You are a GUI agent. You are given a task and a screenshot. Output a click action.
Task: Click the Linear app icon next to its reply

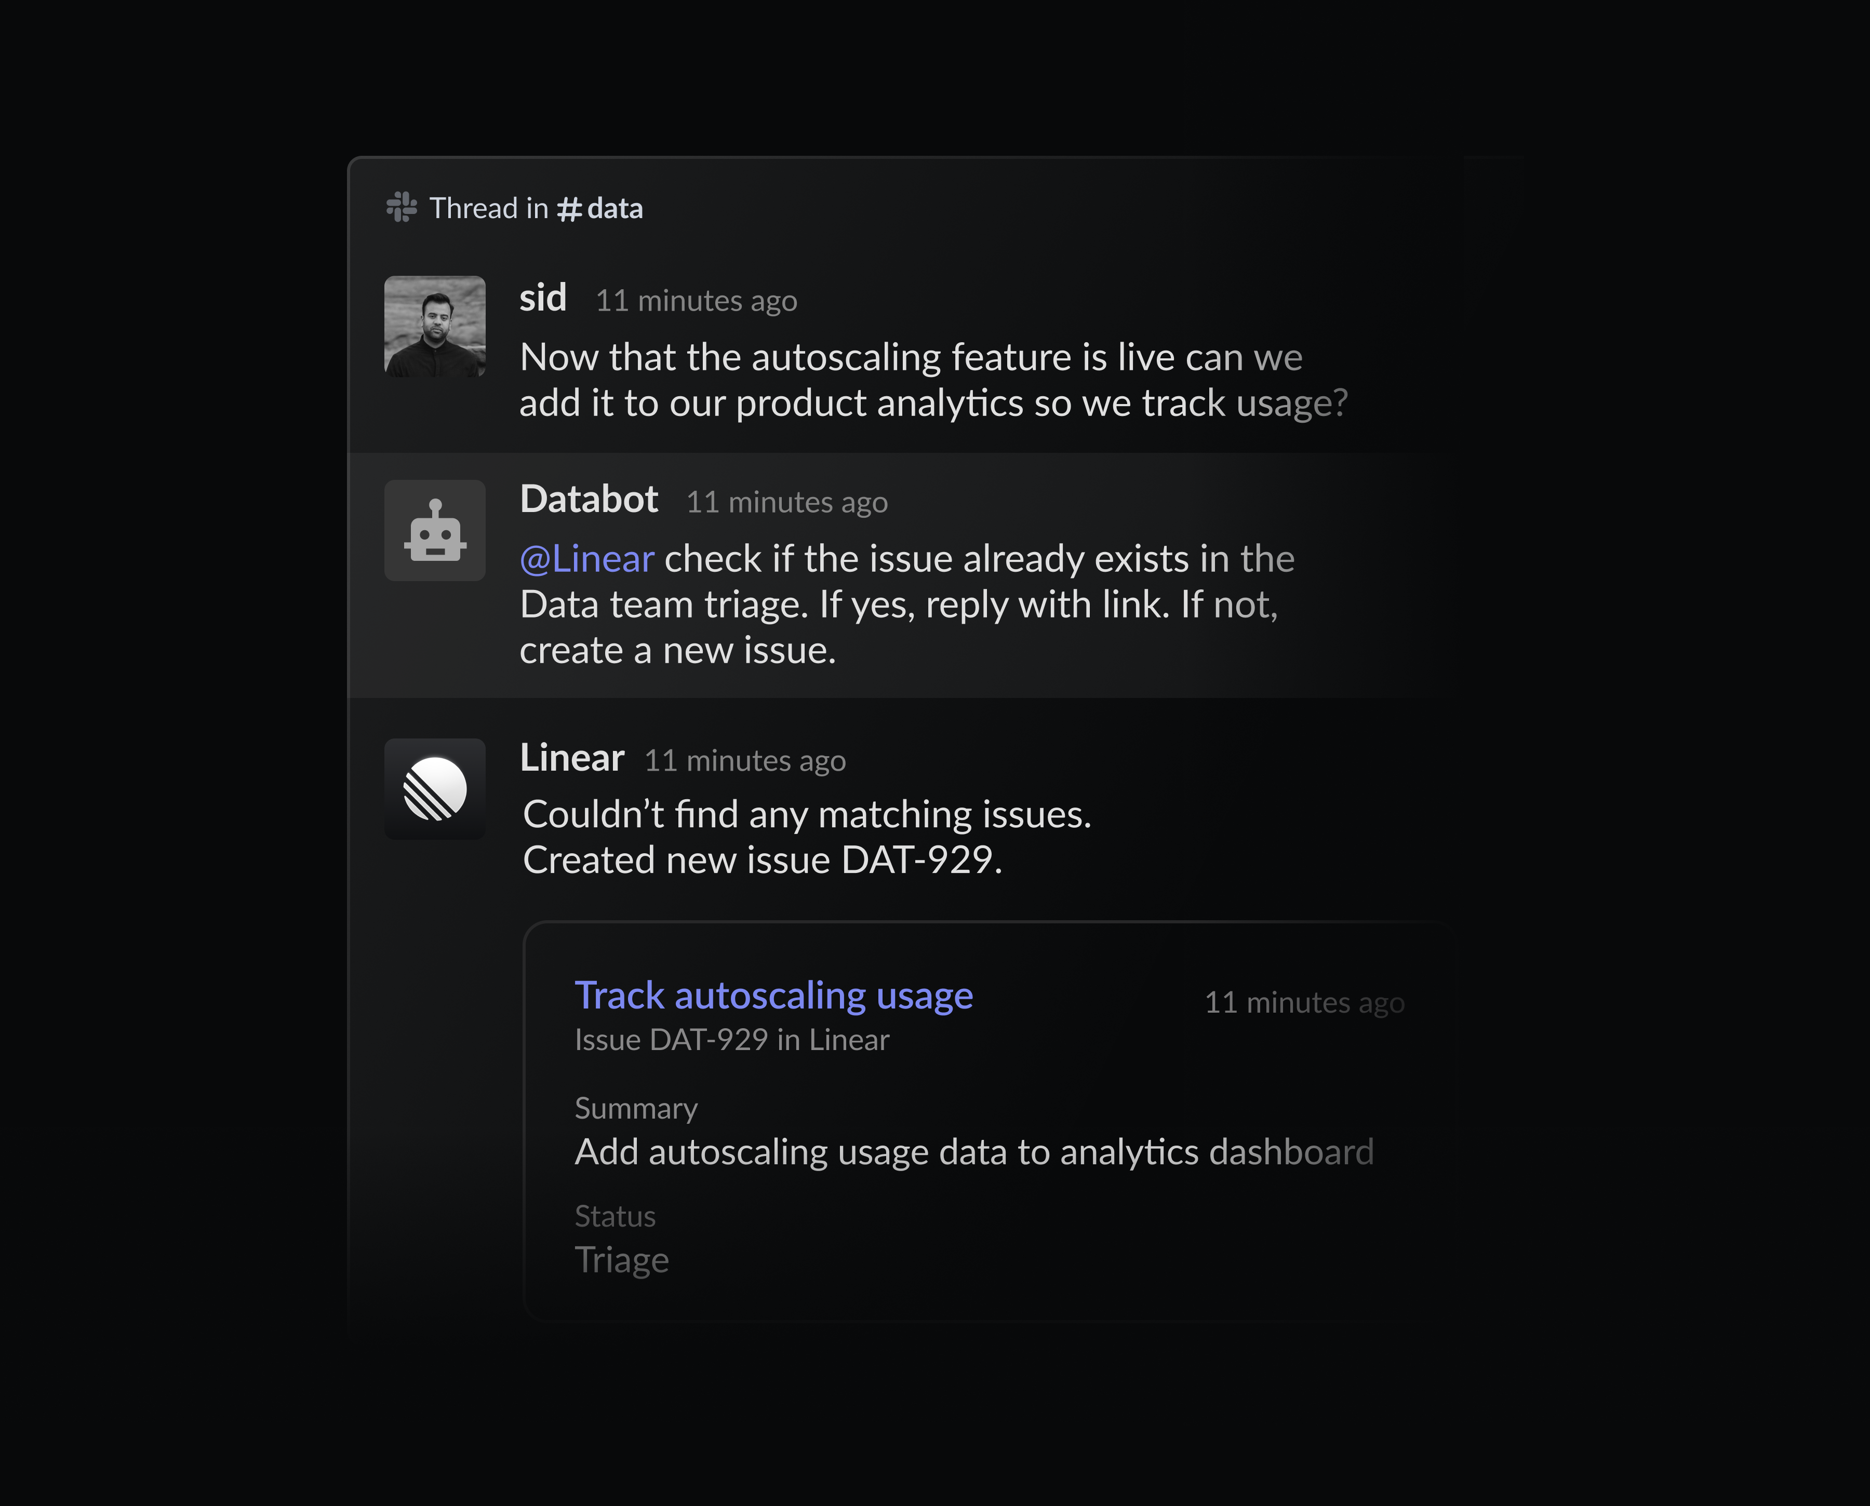(x=434, y=788)
